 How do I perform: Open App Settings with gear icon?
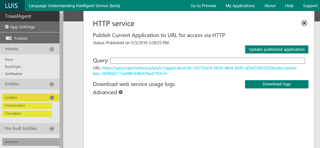point(20,27)
